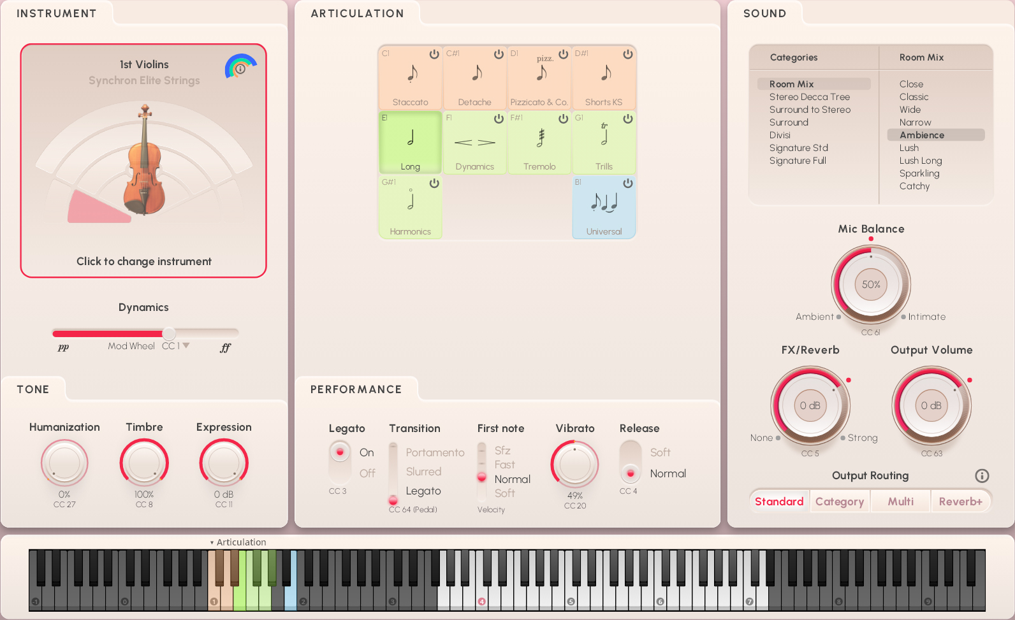Switch to Category output routing tab
Viewport: 1015px width, 620px height.
tap(839, 501)
